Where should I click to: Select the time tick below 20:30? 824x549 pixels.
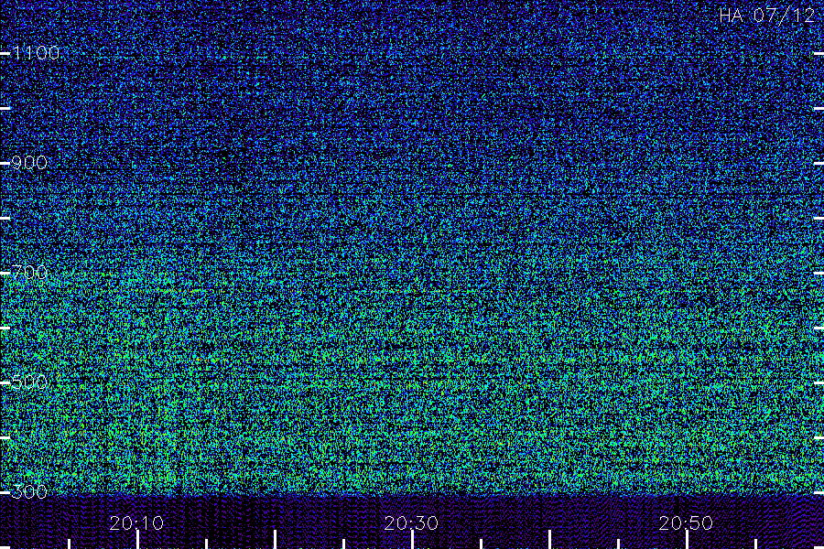pos(413,540)
